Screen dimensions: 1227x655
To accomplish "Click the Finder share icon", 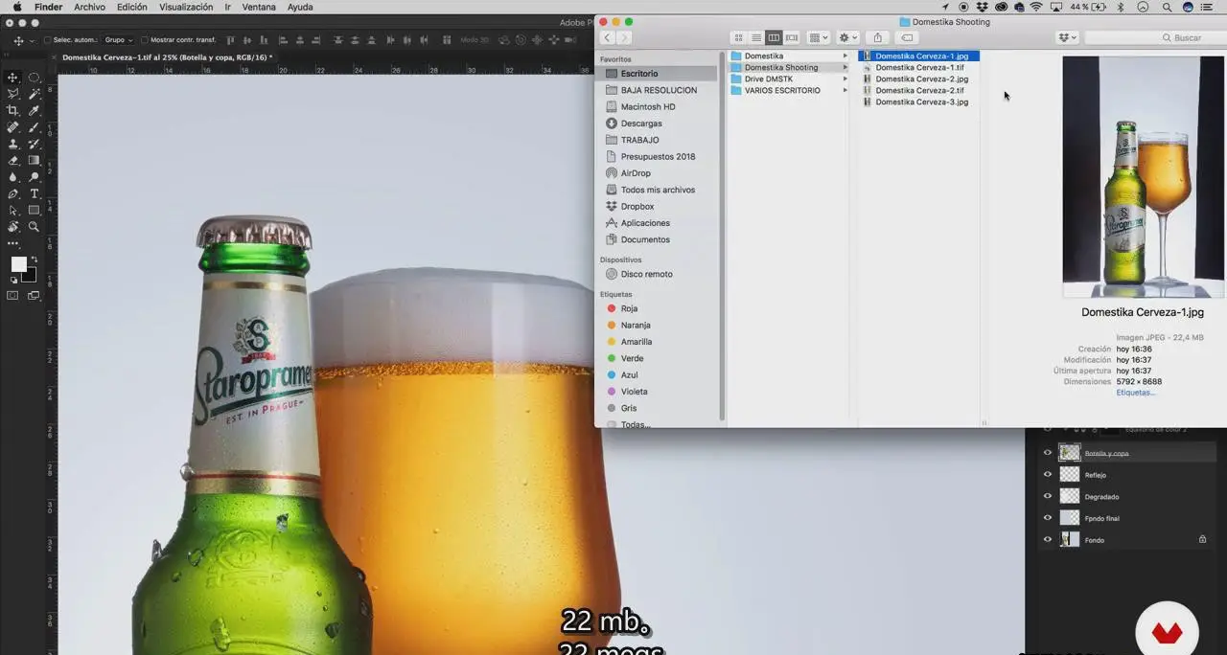I will [x=877, y=37].
